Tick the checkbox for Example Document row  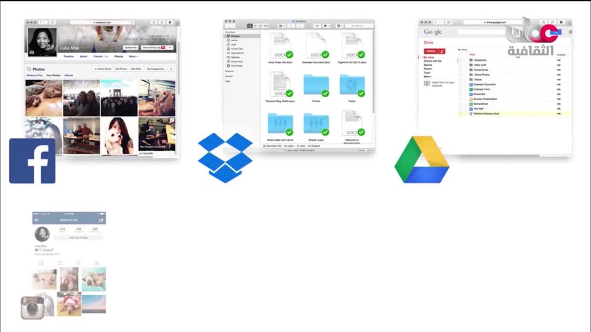tap(460, 84)
